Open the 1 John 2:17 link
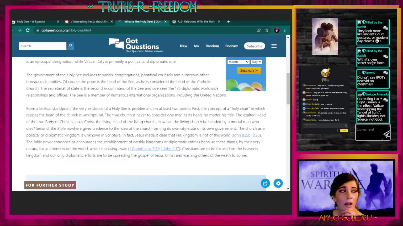The width and height of the screenshot is (403, 226). (170, 149)
